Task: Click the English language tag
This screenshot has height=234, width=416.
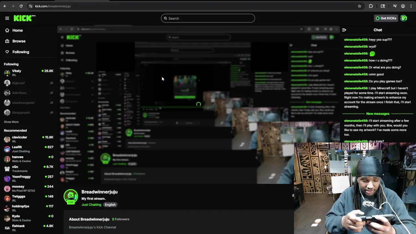Action: pos(110,205)
